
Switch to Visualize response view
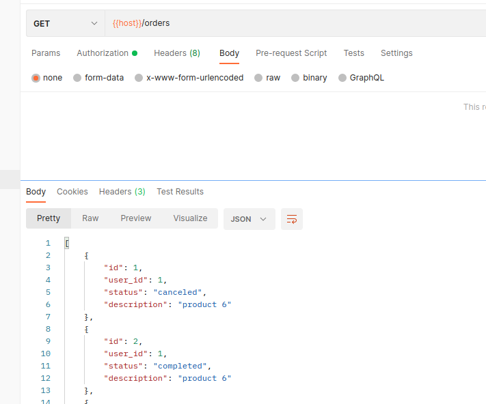pyautogui.click(x=190, y=218)
